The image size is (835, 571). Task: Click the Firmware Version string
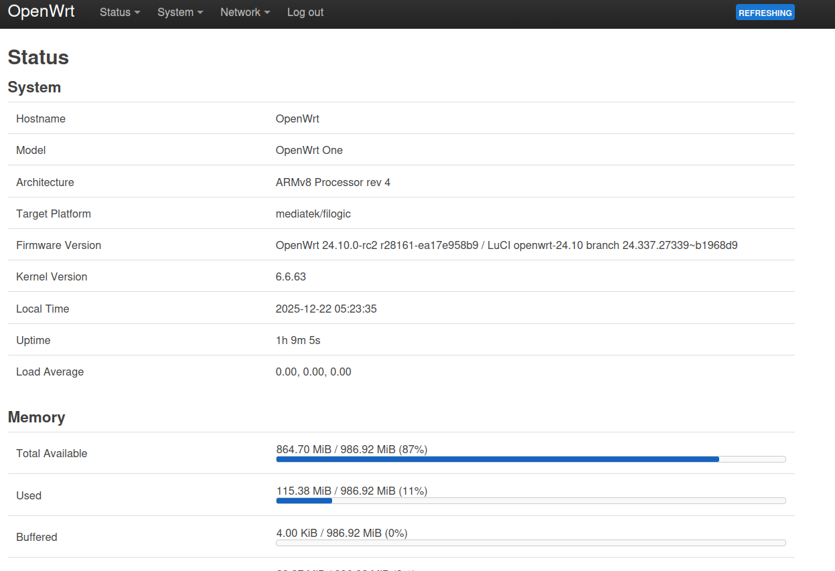click(x=506, y=246)
